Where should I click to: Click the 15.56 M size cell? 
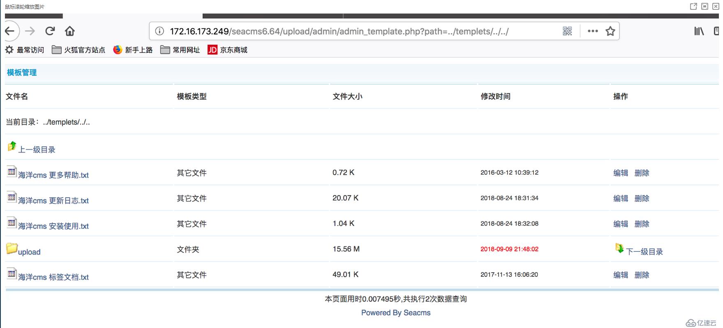(x=346, y=249)
